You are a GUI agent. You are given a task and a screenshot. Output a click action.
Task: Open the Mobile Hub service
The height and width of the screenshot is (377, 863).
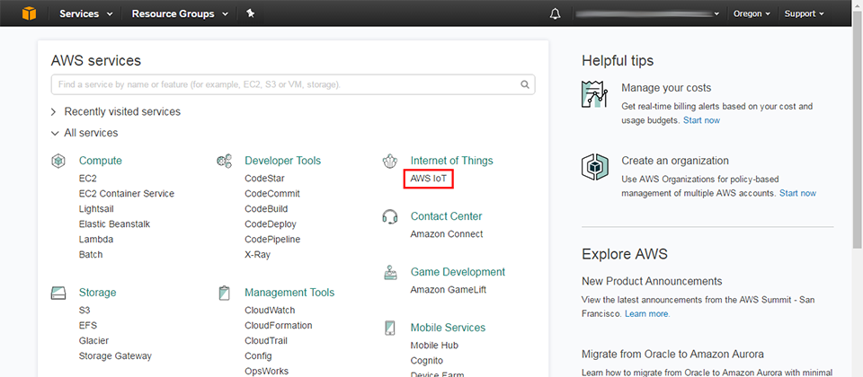[434, 346]
